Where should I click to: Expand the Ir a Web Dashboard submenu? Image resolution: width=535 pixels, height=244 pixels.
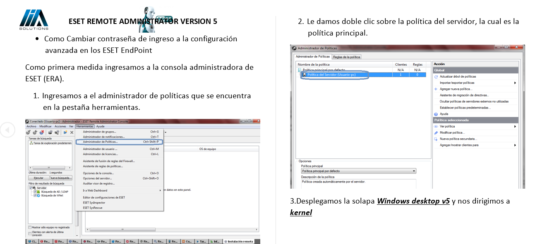[x=120, y=190]
